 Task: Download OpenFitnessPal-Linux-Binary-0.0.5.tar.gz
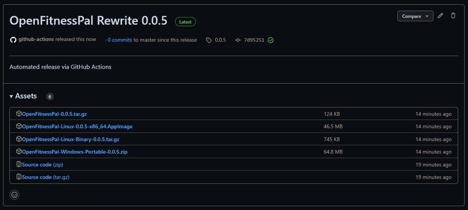71,139
